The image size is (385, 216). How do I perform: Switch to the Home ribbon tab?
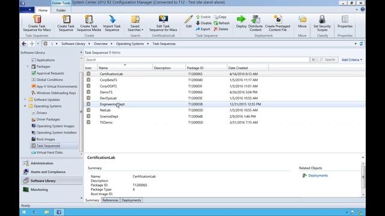point(43,10)
